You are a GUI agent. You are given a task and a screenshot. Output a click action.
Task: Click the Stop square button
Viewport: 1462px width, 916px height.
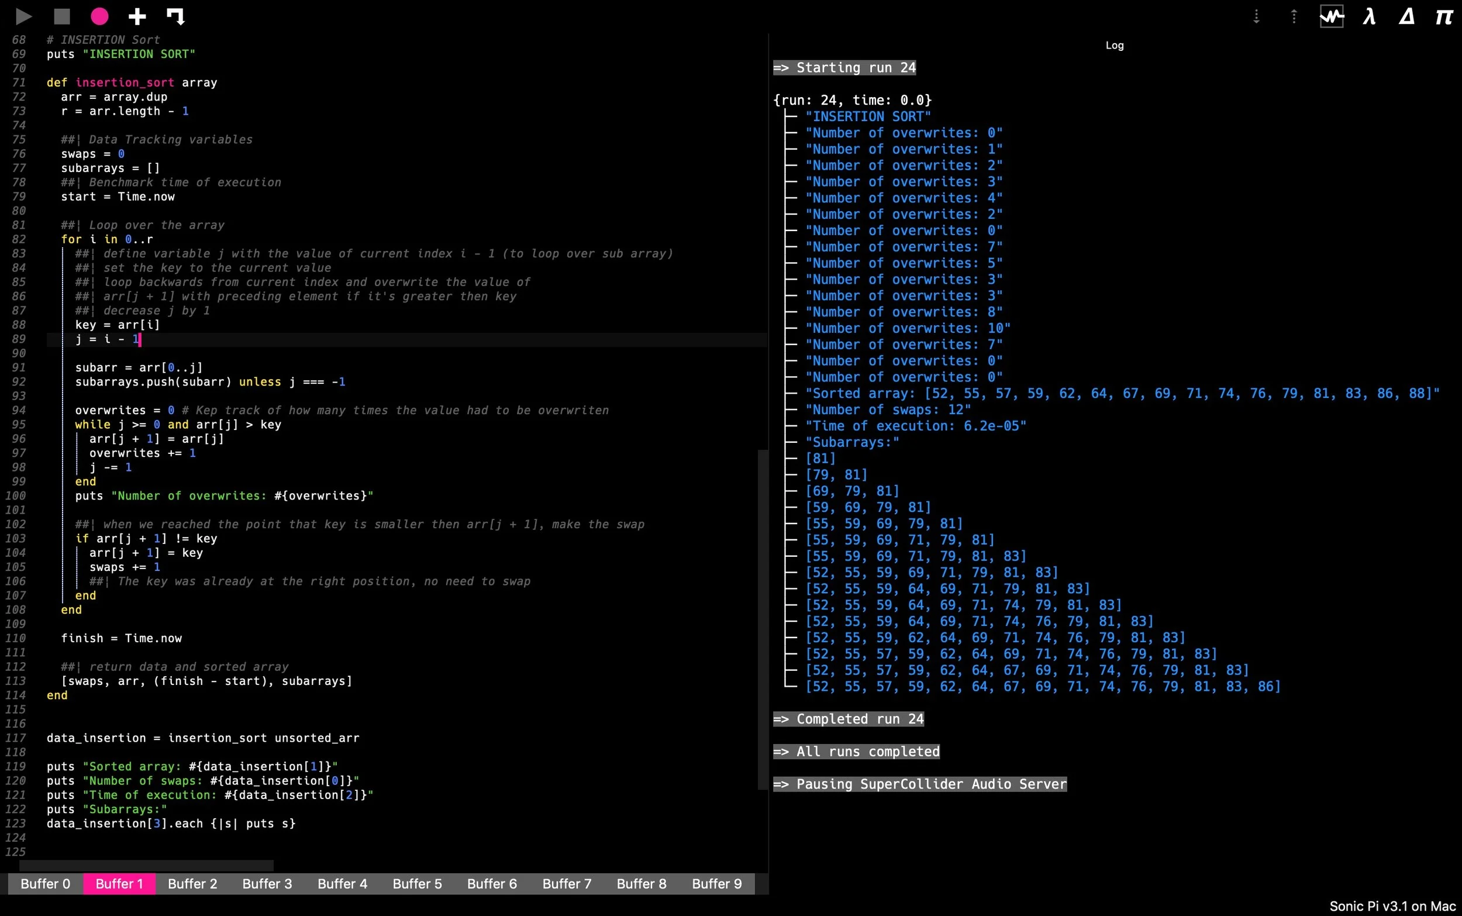tap(62, 16)
